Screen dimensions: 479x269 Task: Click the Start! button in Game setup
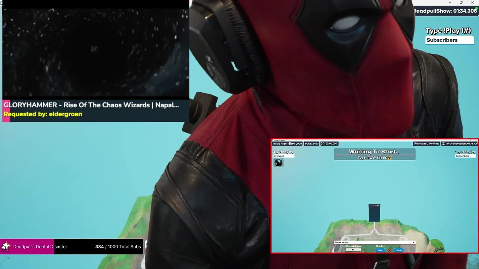coord(399,250)
